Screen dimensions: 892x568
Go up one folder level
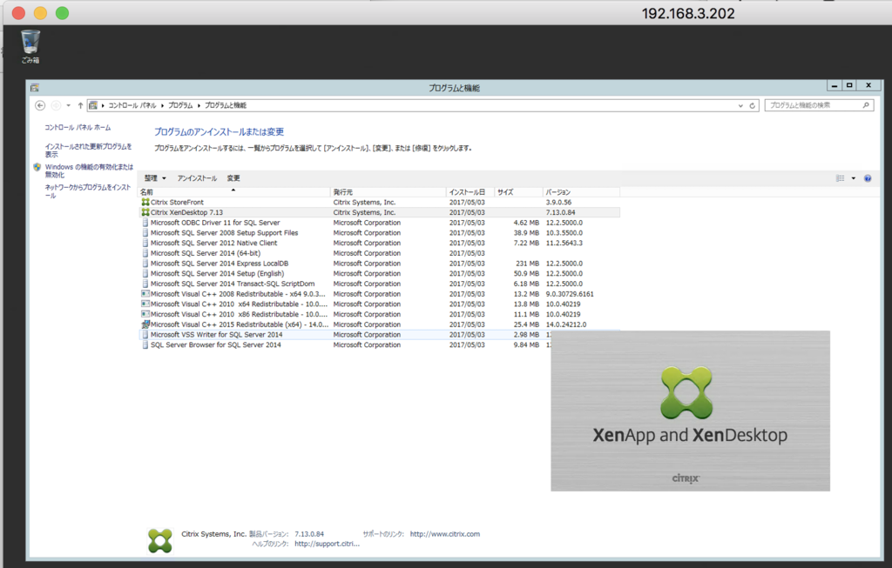pos(80,105)
